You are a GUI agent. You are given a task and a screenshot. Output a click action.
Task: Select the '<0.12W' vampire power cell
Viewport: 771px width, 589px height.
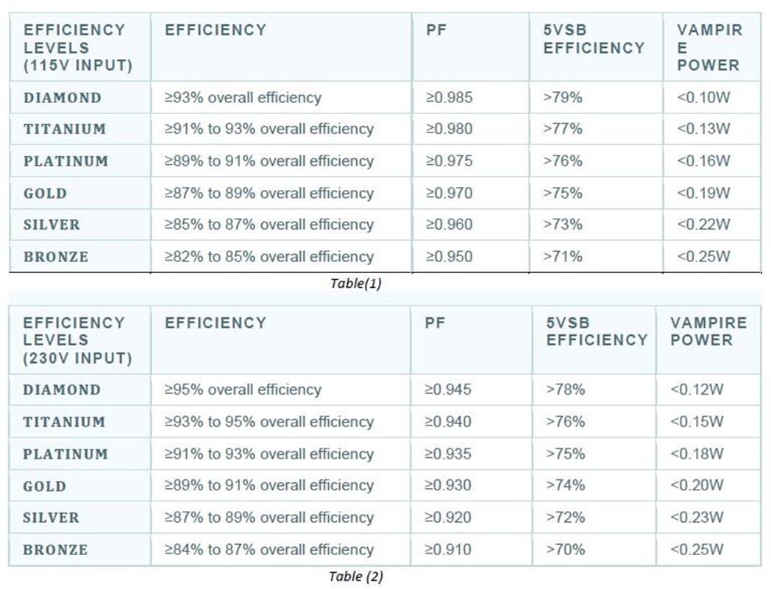[697, 389]
